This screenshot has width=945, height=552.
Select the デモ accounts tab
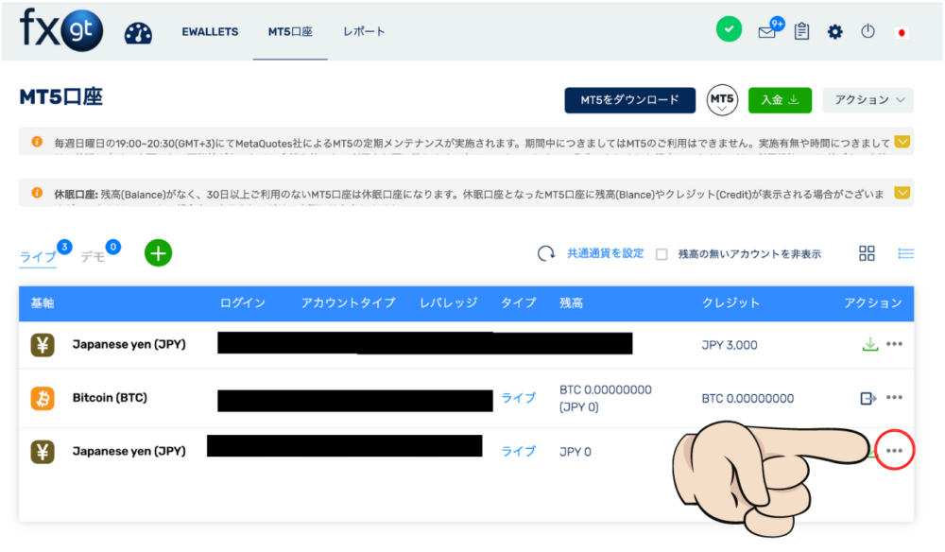(x=93, y=257)
